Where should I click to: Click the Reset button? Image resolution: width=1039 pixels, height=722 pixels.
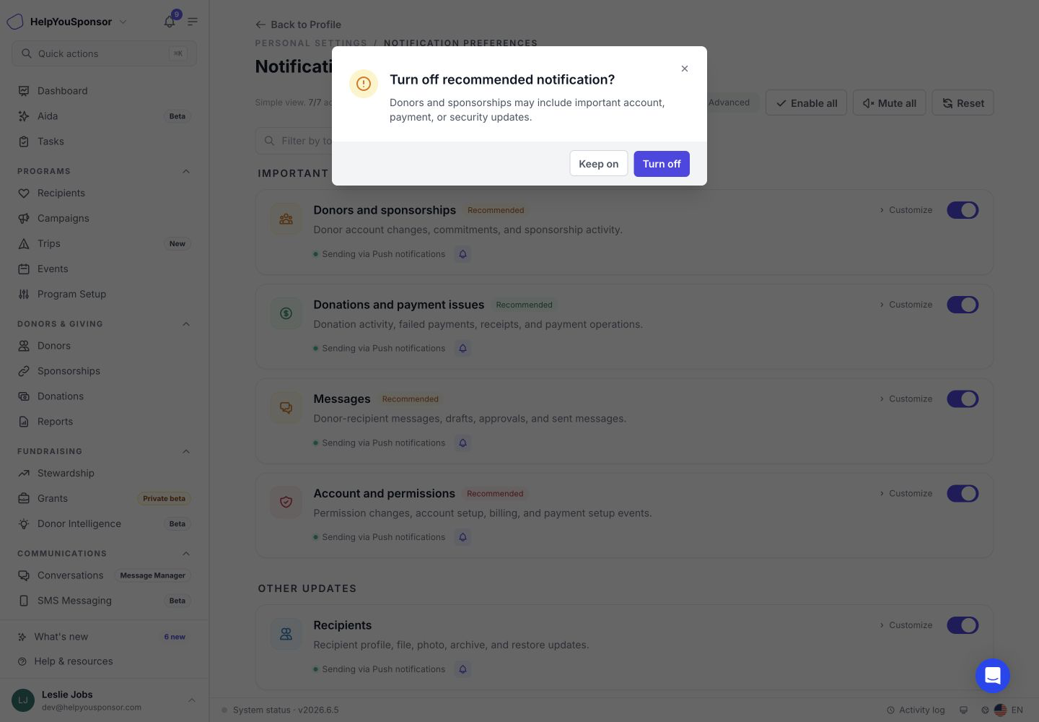click(x=963, y=103)
